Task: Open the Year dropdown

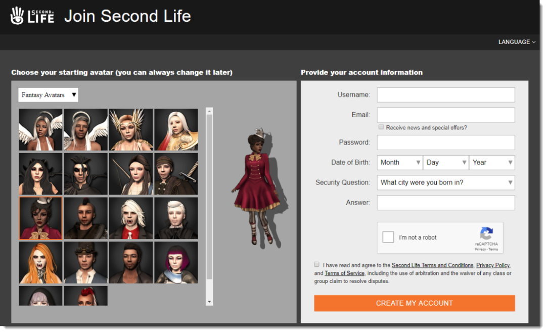Action: [x=492, y=163]
